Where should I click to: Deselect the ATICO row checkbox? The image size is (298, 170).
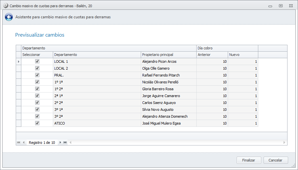click(x=37, y=123)
